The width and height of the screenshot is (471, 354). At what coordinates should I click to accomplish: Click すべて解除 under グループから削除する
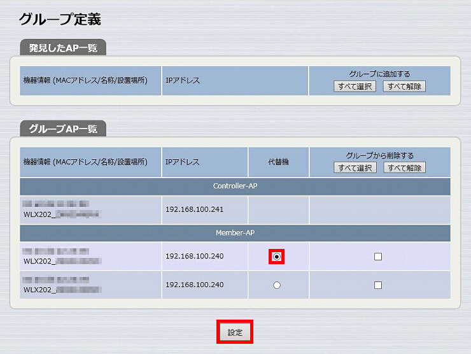[x=404, y=167]
